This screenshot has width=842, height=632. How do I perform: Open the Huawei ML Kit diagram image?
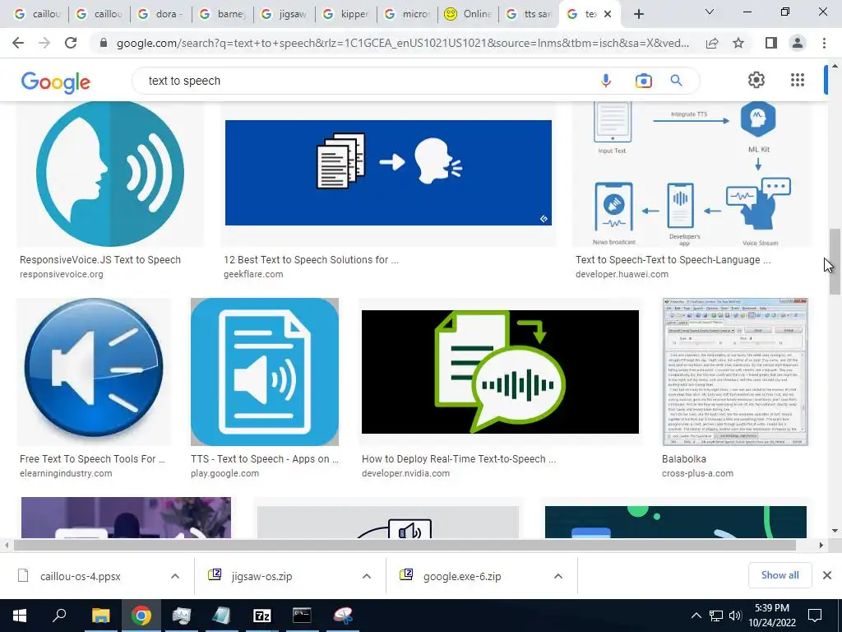[692, 174]
